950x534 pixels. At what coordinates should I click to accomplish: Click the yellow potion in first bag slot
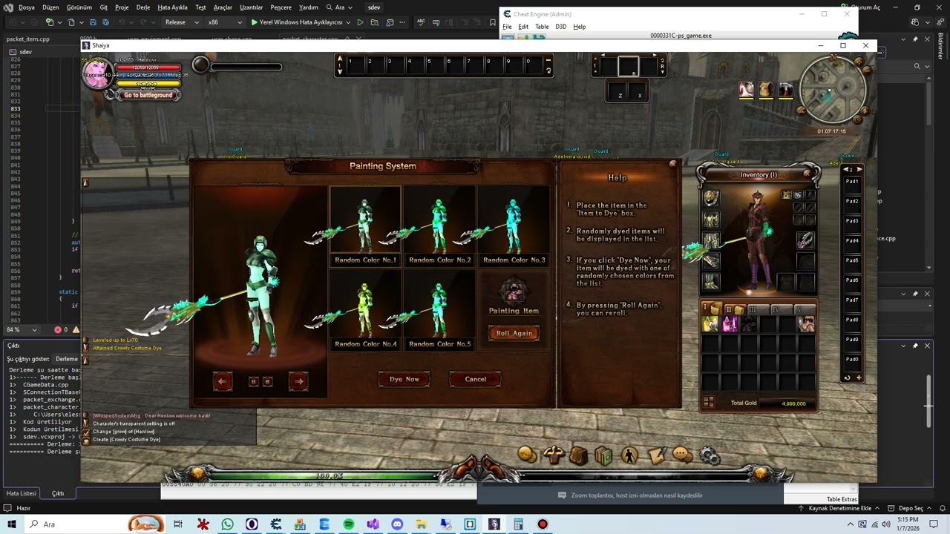point(711,324)
